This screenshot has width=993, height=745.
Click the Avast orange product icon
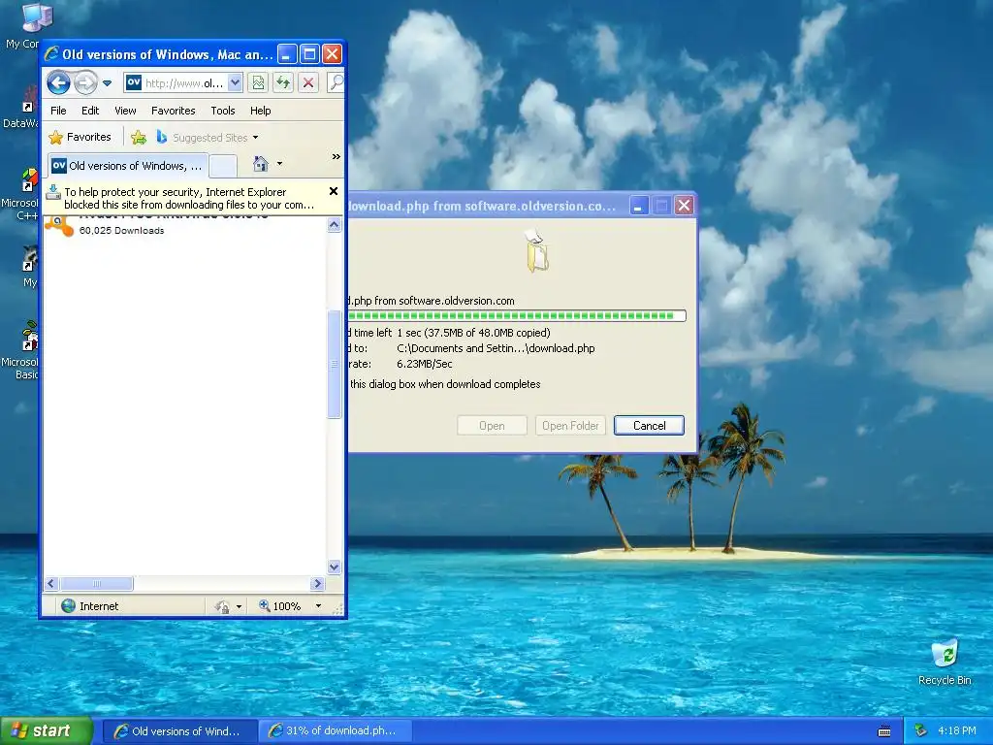click(x=59, y=225)
